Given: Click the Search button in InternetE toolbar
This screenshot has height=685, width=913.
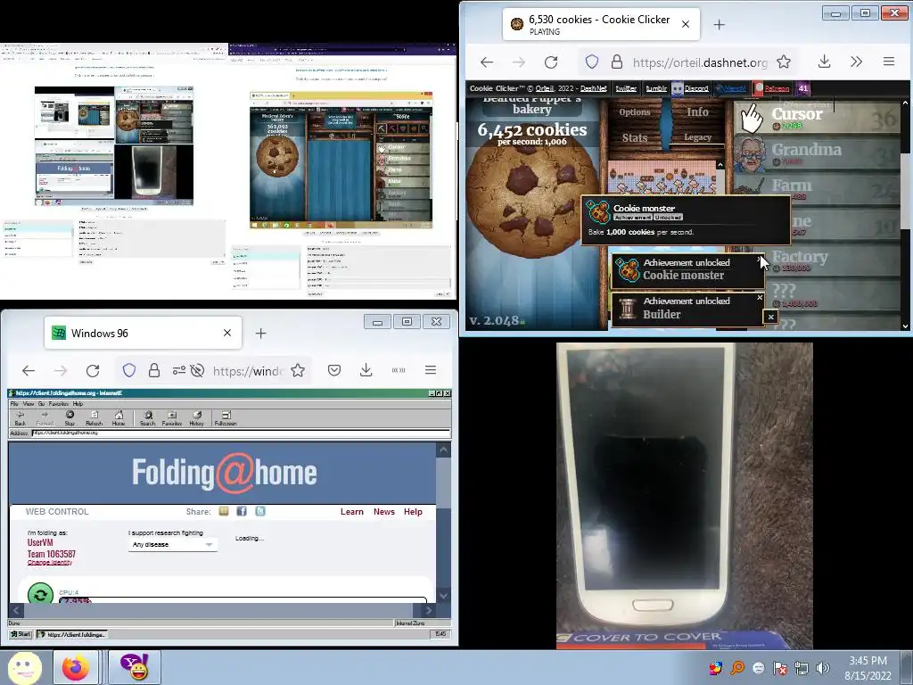Looking at the screenshot, I should point(147,418).
